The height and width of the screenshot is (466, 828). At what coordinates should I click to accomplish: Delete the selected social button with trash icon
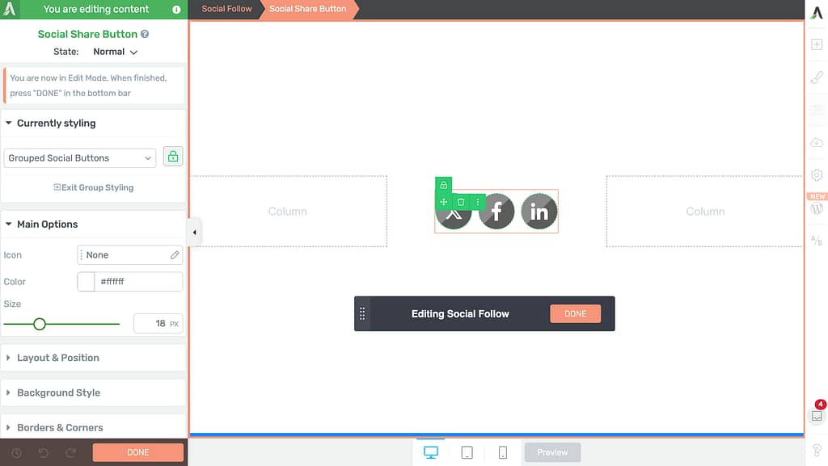[x=460, y=202]
